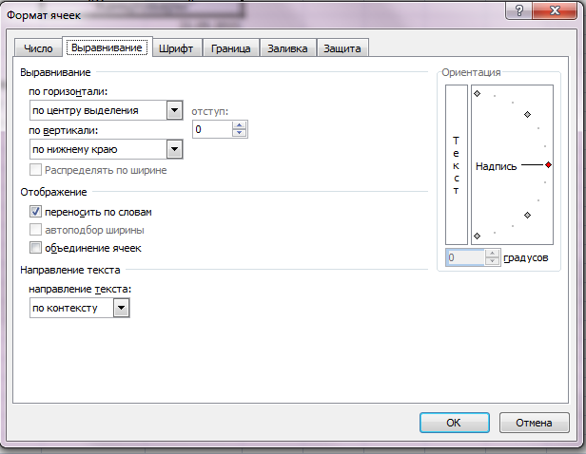Select vertical text orientation box

click(x=457, y=164)
